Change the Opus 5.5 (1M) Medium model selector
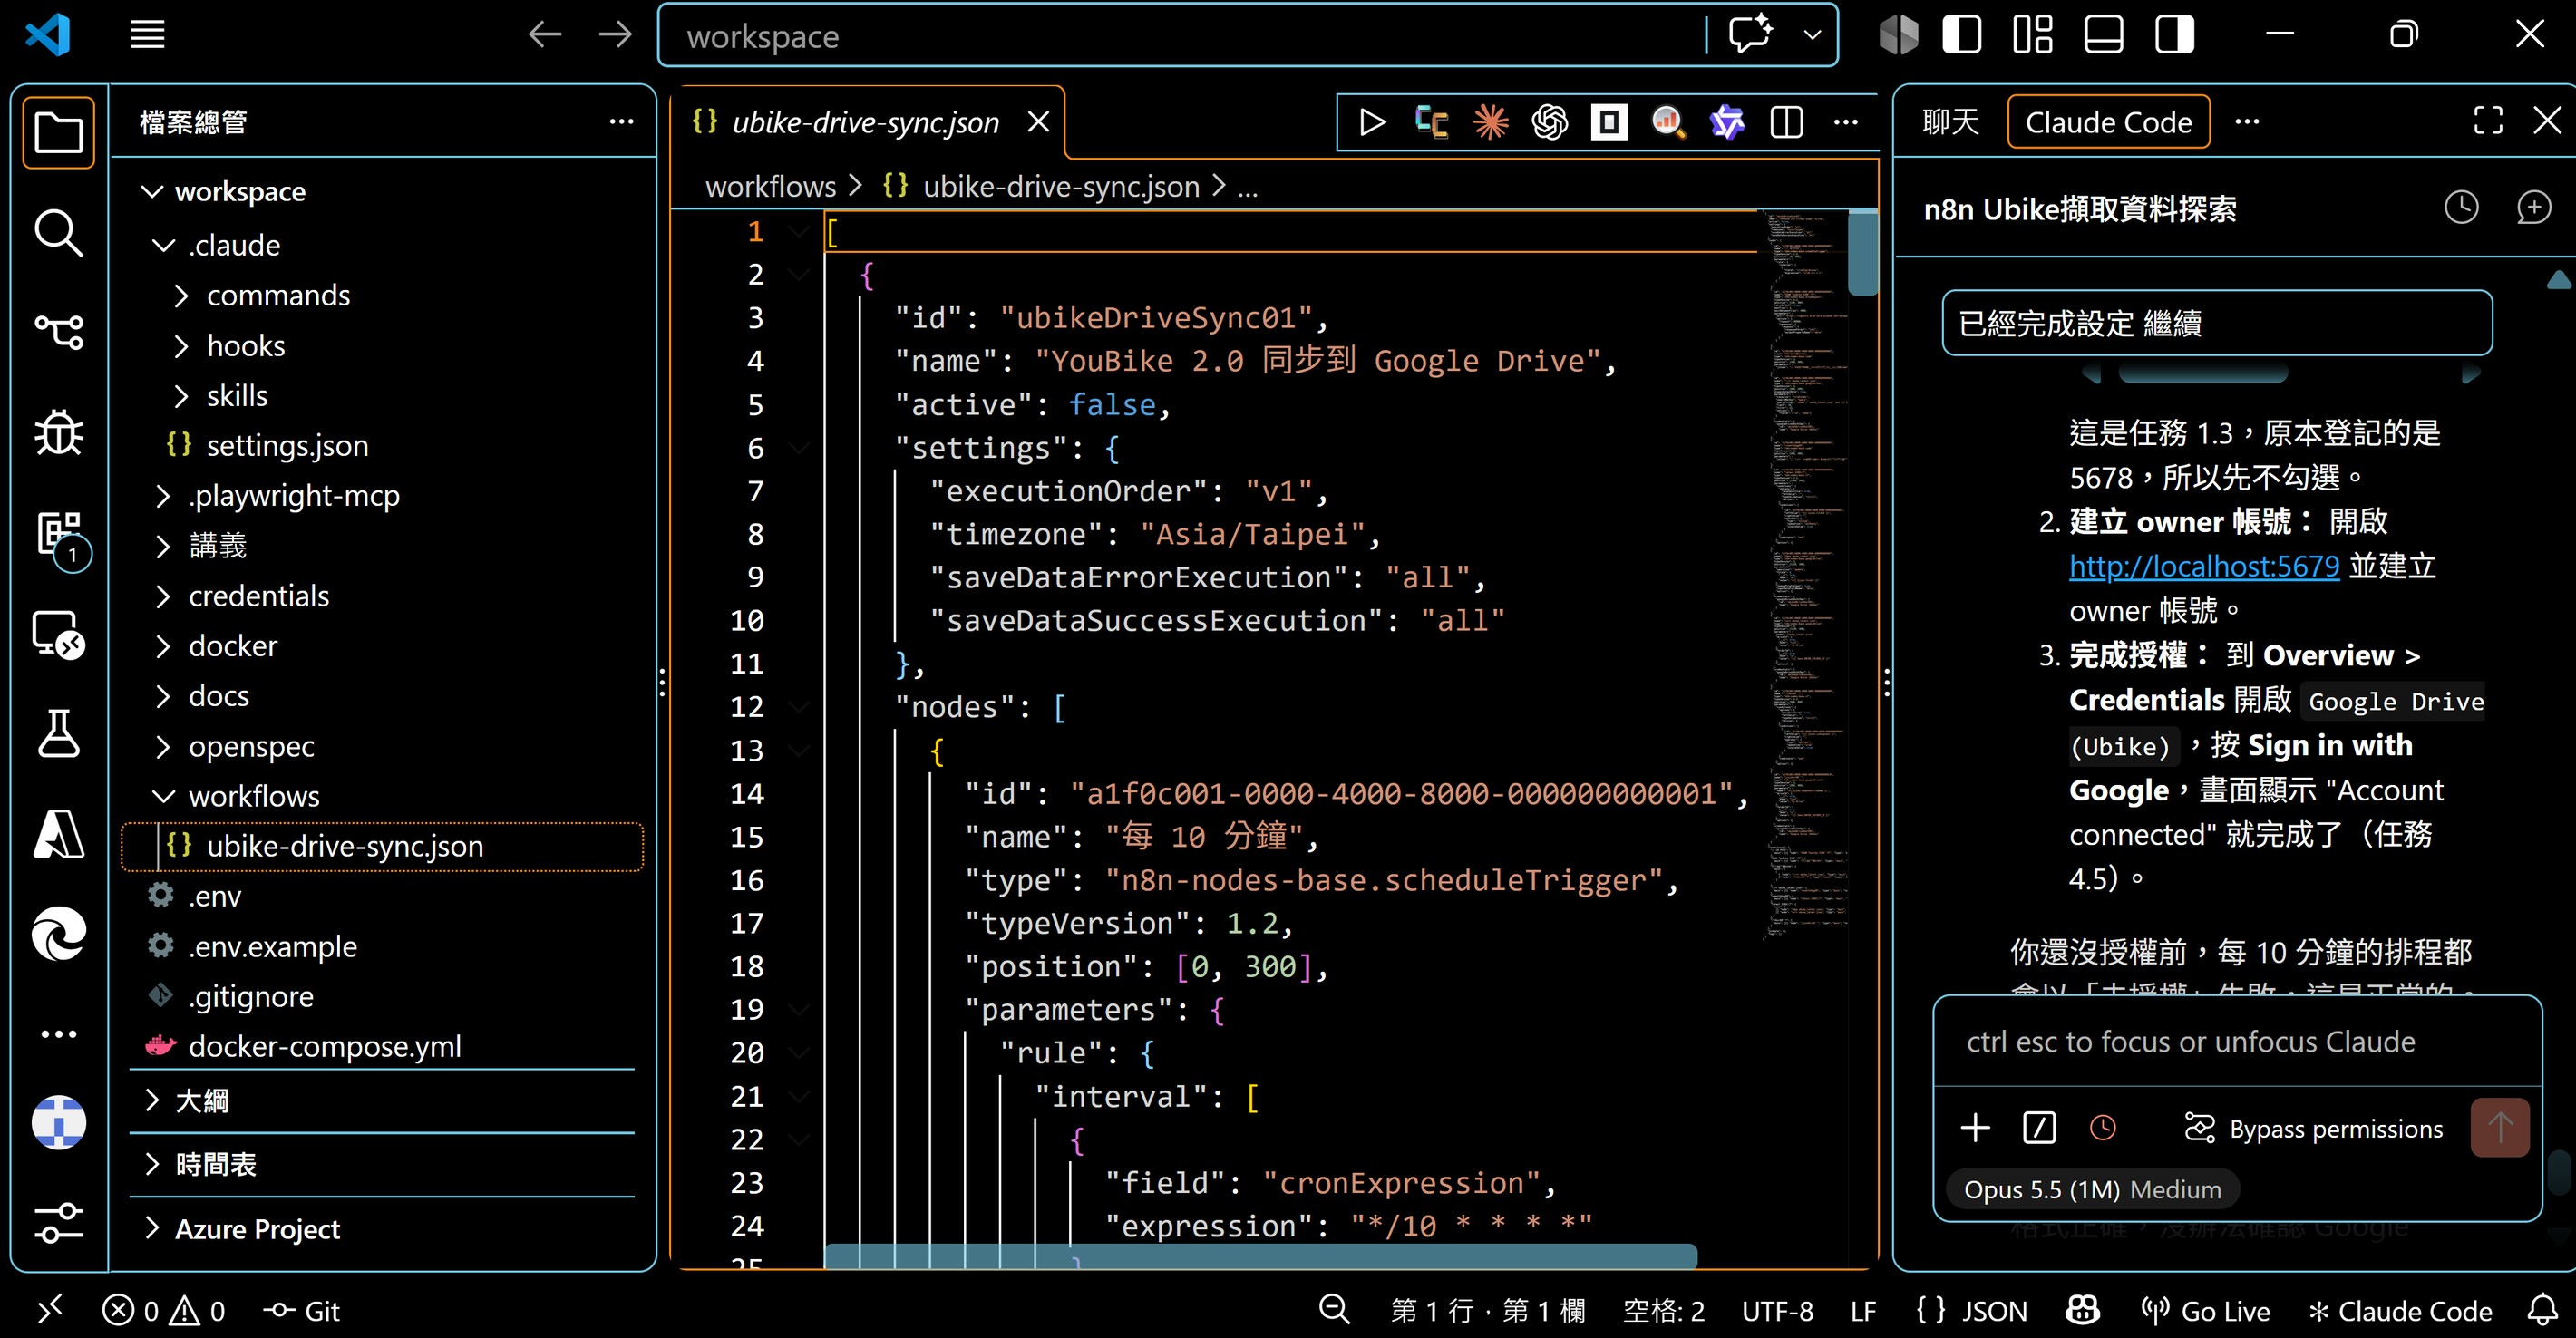 pos(2092,1189)
